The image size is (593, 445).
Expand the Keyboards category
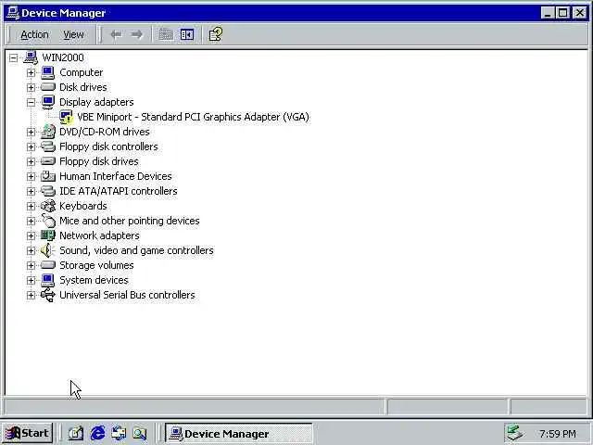[31, 206]
